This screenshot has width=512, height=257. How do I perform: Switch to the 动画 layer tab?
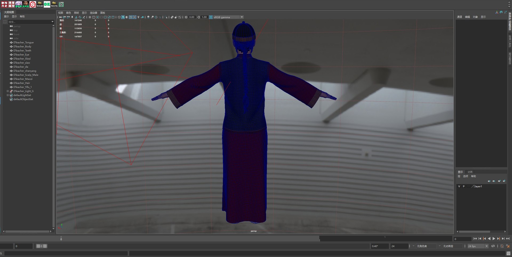coord(470,172)
